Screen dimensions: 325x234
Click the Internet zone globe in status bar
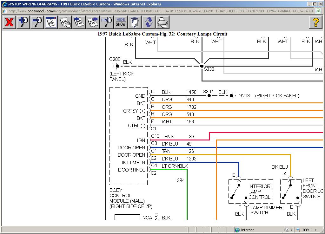tap(237, 230)
